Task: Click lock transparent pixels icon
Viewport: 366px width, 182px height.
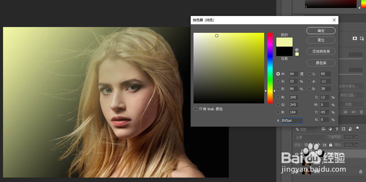Action: tap(306, 145)
